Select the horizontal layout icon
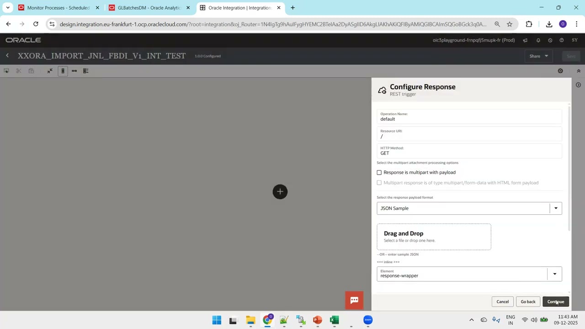Image resolution: width=585 pixels, height=329 pixels. click(74, 71)
